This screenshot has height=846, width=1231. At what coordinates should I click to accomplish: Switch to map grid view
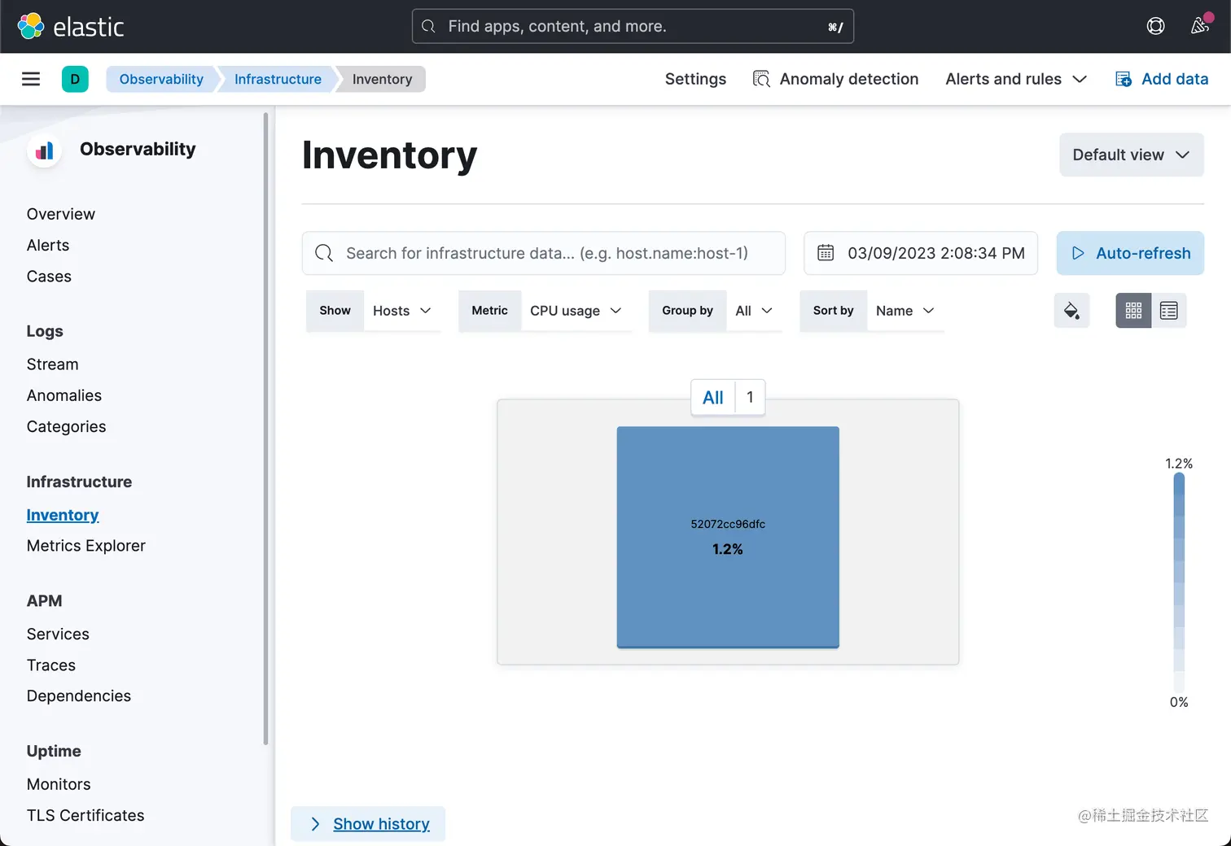(1133, 311)
